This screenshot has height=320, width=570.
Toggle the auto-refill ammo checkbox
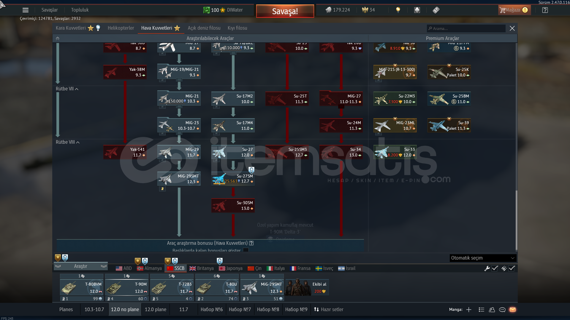[512, 268]
